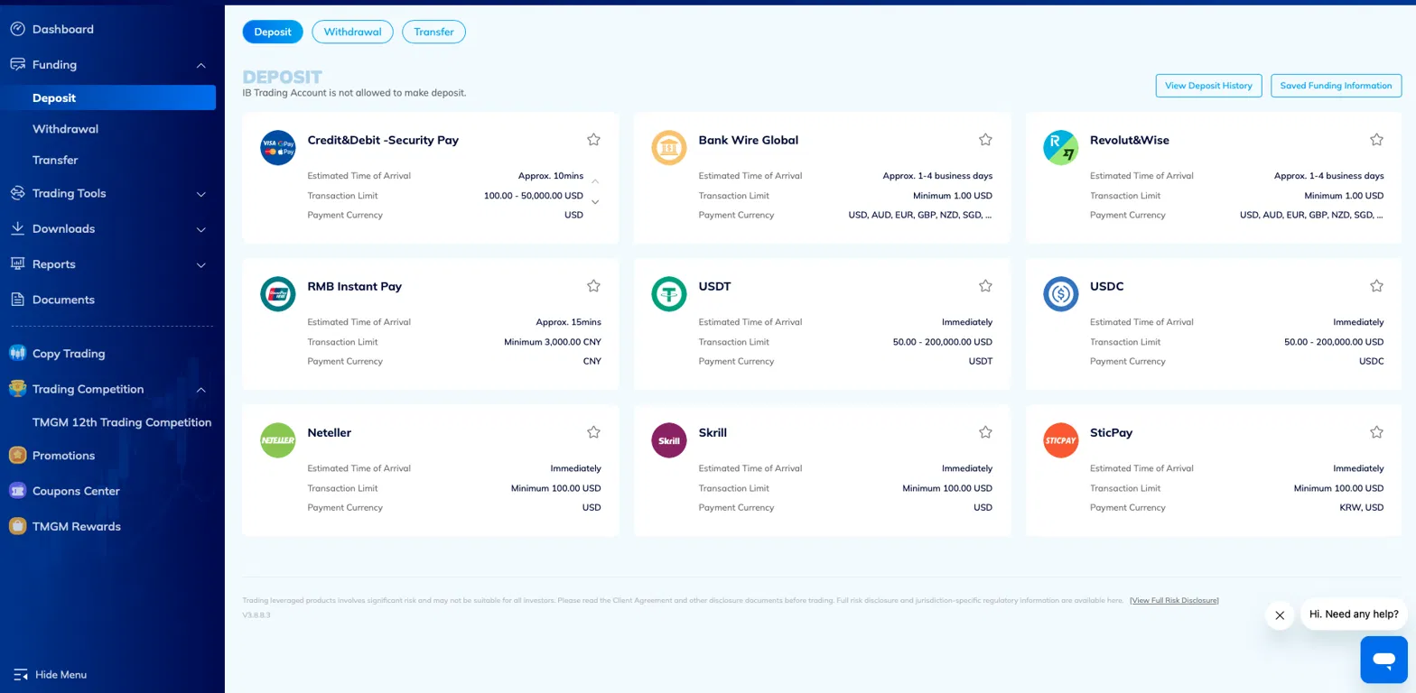1416x693 pixels.
Task: Click the Hide Menu collapse icon
Action: 21,675
